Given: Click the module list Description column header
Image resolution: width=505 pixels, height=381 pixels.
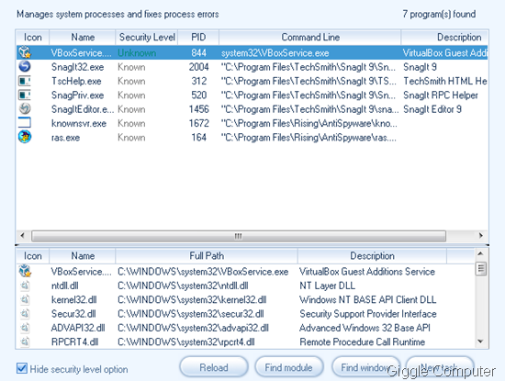Looking at the screenshot, I should (372, 256).
